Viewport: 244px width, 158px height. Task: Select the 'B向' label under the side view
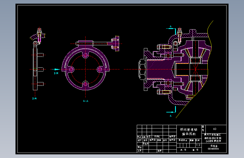(34, 98)
